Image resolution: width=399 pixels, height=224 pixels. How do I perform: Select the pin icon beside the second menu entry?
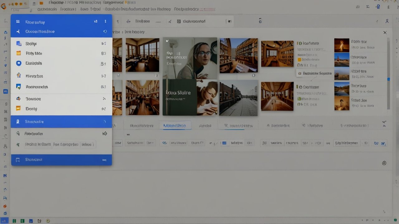(105, 31)
